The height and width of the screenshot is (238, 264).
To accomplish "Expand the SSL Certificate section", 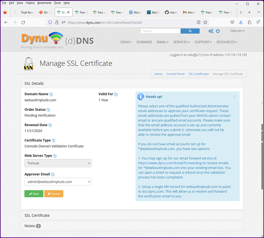I will (37, 215).
